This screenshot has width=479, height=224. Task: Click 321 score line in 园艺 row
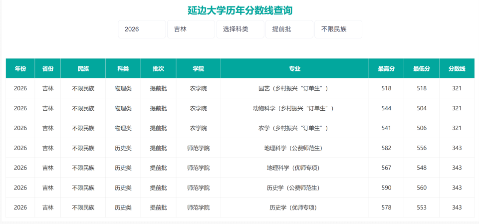[457, 88]
